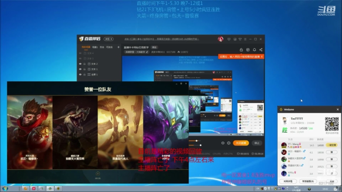The width and height of the screenshot is (342, 192).
Task: Switch to the 我的场景 tab
Action: pos(86,47)
